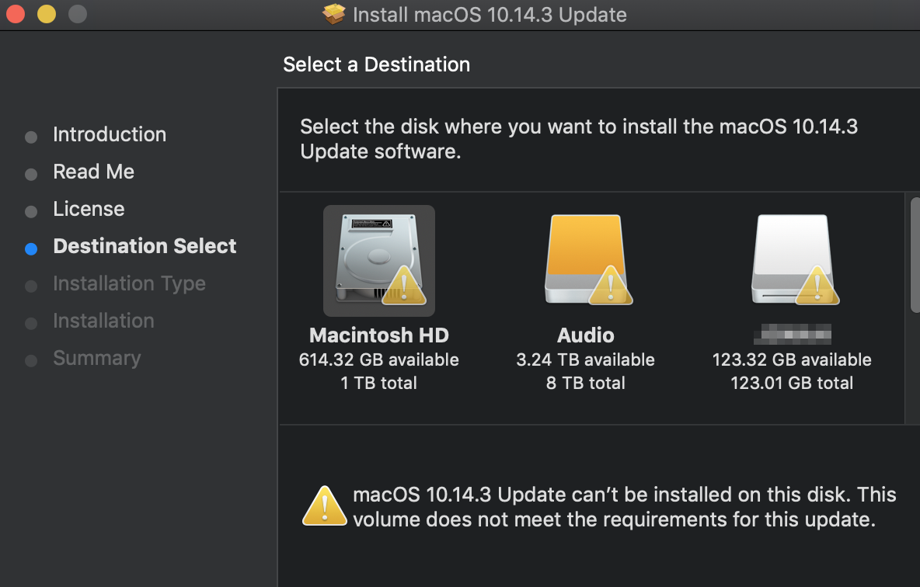Click the dimmed Installation step
The height and width of the screenshot is (587, 920).
(x=103, y=321)
